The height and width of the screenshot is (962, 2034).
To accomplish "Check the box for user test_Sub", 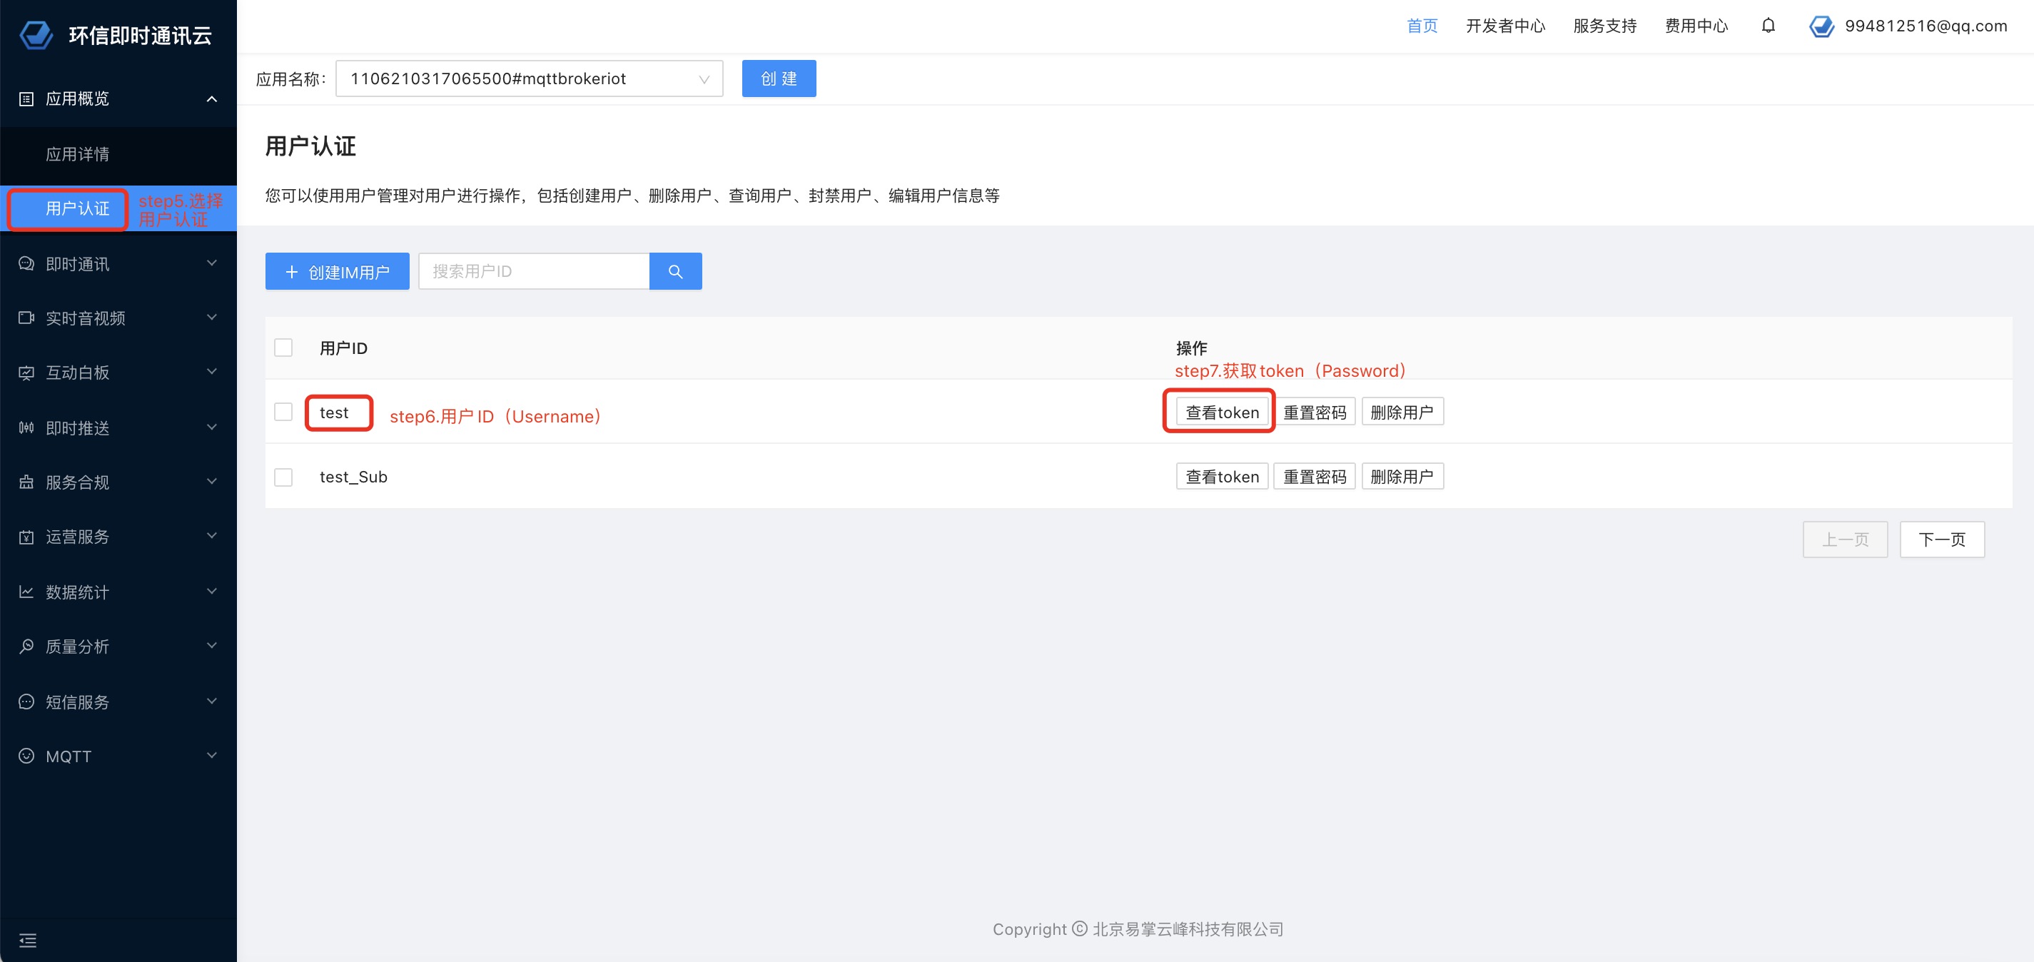I will (283, 477).
